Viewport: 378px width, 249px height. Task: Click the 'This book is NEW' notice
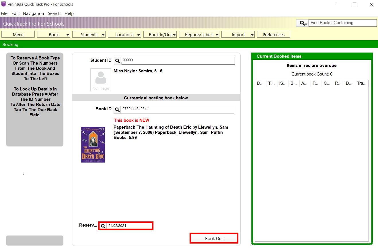[132, 120]
